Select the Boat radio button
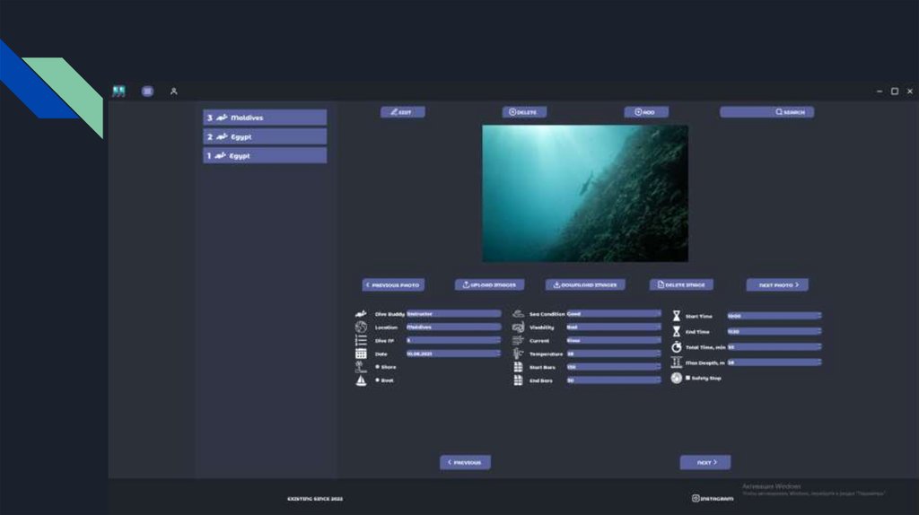The width and height of the screenshot is (919, 515). (x=378, y=380)
